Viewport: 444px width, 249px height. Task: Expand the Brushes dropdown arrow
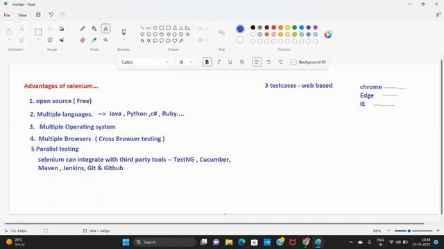click(123, 39)
